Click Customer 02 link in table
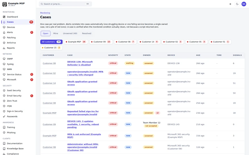249x155 pixels. click(x=49, y=73)
